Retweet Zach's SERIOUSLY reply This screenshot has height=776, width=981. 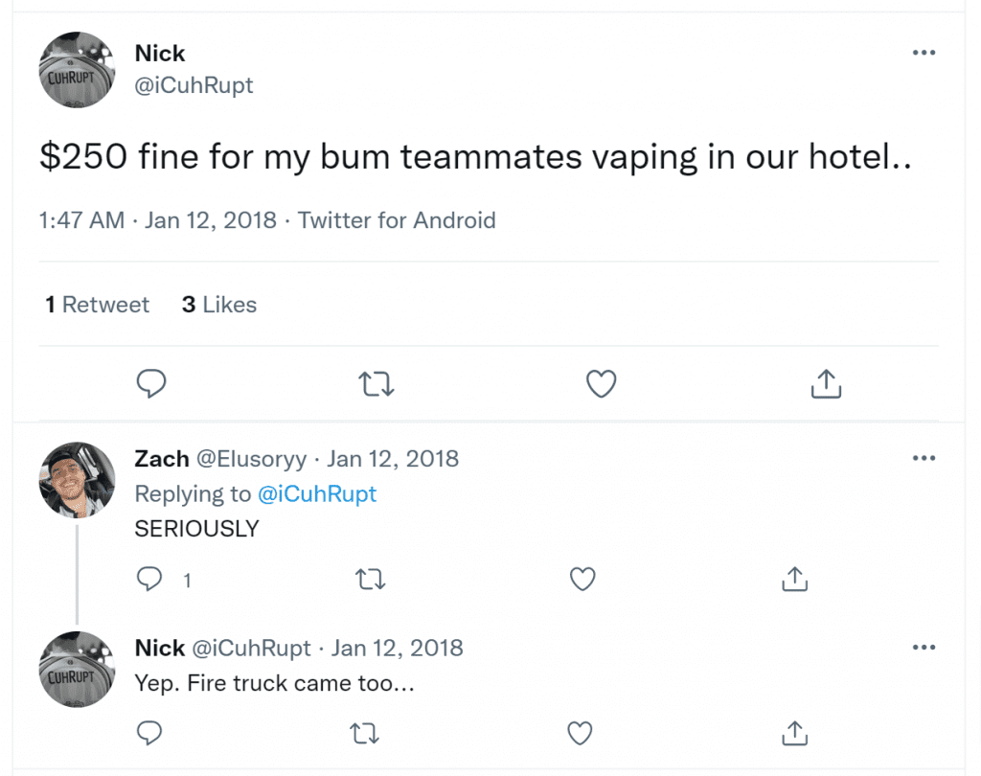371,580
